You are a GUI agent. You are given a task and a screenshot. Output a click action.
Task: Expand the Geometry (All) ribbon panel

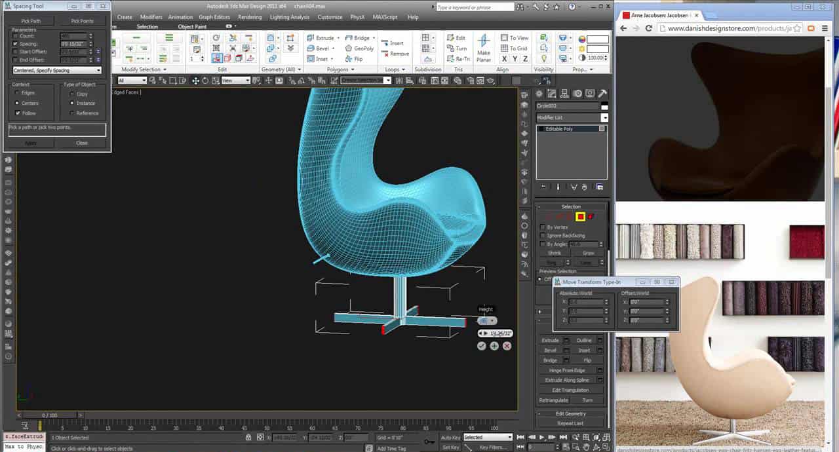click(281, 69)
